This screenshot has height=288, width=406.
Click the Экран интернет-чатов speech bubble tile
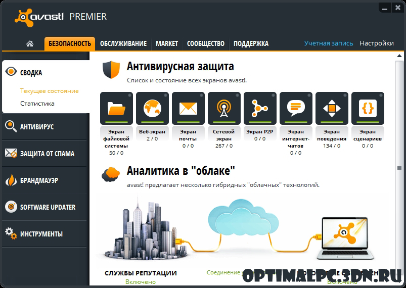click(x=296, y=108)
